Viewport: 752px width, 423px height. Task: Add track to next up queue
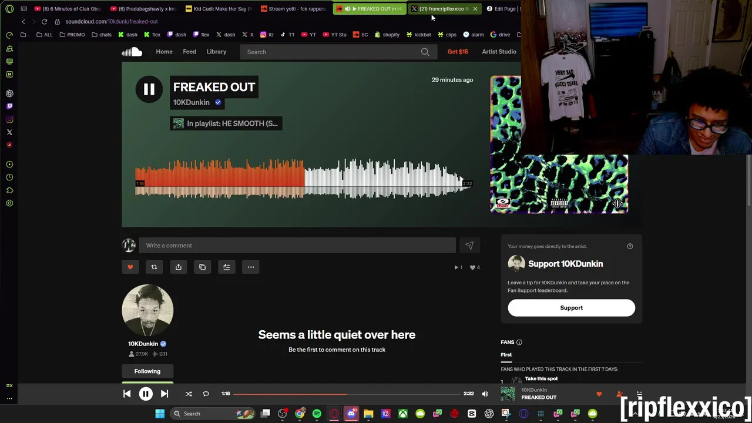[x=227, y=267]
